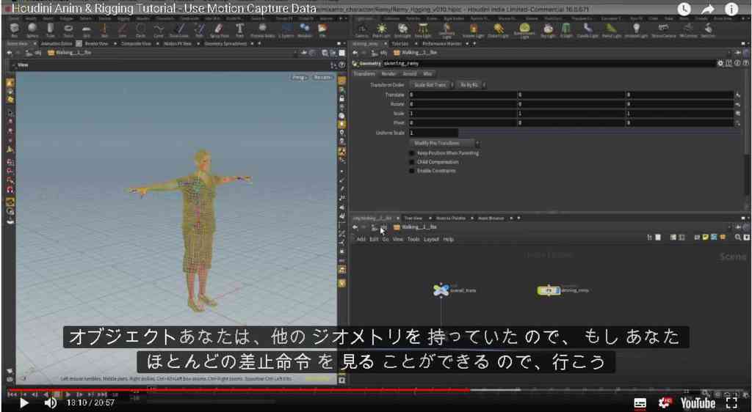This screenshot has width=752, height=412.
Task: Open the network editor Add menu
Action: click(x=361, y=239)
